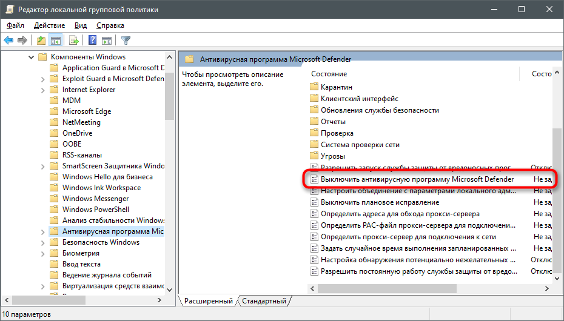The image size is (564, 321).
Task: Select Задать случайное время выполнения policy
Action: coord(431,248)
